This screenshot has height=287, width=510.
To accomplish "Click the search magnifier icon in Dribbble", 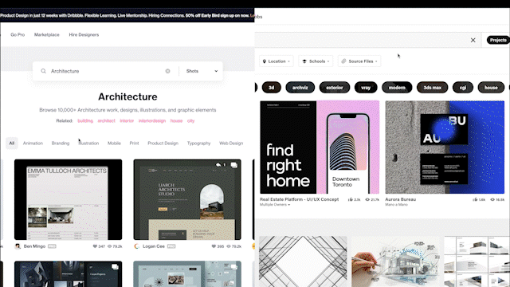I will click(43, 71).
